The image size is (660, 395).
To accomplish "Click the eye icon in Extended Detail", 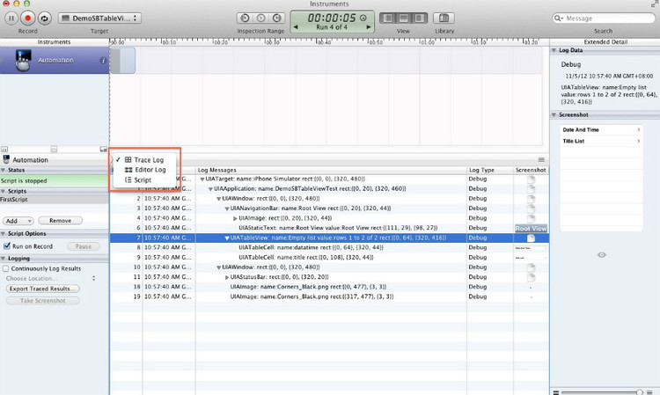I will click(x=601, y=254).
